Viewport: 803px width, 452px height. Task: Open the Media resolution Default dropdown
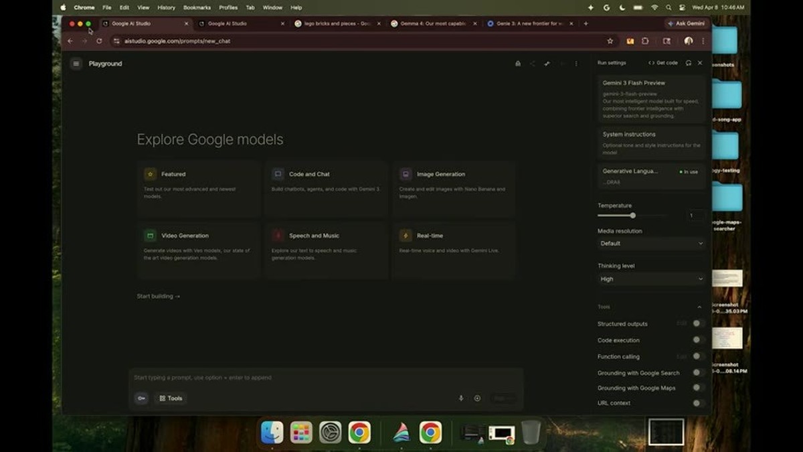click(x=651, y=244)
